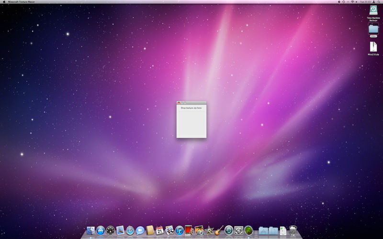Launch Preview from the dock

(x=169, y=230)
